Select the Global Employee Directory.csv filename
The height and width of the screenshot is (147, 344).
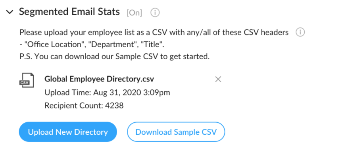[x=99, y=79]
